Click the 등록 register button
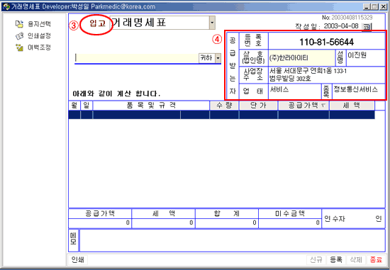Image resolution: width=390 pixels, height=270 pixels. (336, 260)
